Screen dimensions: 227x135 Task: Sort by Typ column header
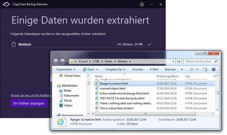187,76
